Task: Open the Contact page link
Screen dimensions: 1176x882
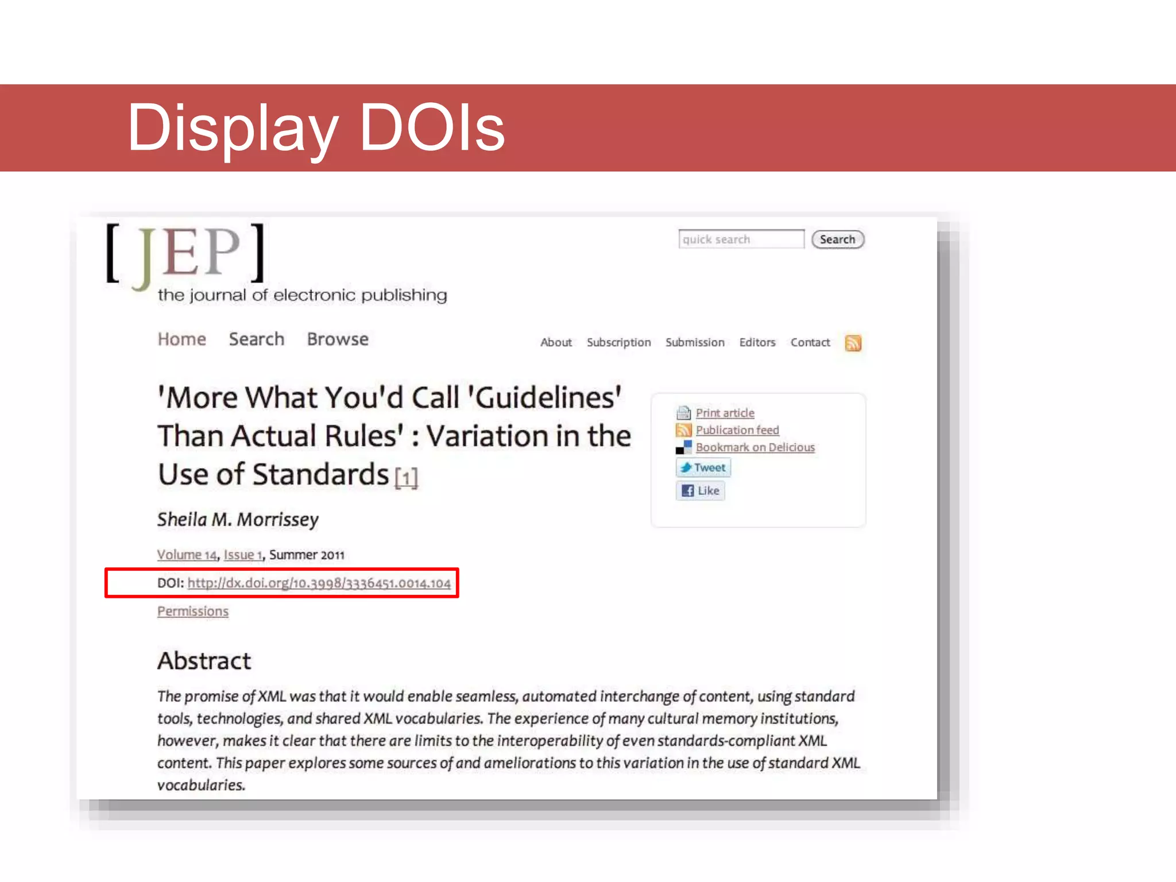Action: 810,342
